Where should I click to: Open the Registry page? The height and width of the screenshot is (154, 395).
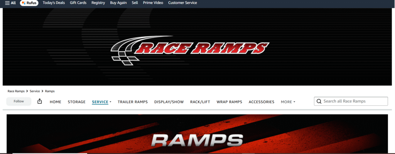pyautogui.click(x=98, y=3)
